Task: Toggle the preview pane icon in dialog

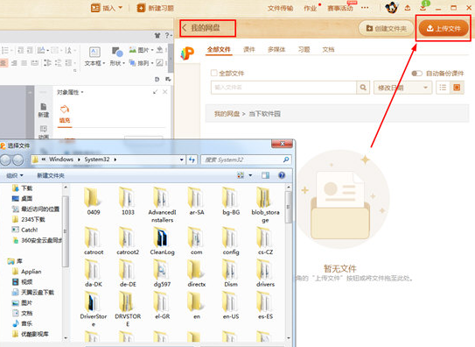Action: pyautogui.click(x=265, y=175)
